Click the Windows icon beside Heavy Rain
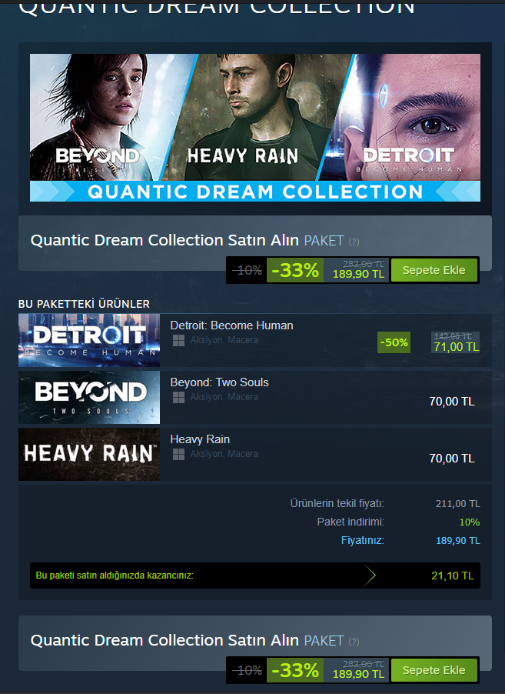Image resolution: width=505 pixels, height=694 pixels. (x=178, y=454)
